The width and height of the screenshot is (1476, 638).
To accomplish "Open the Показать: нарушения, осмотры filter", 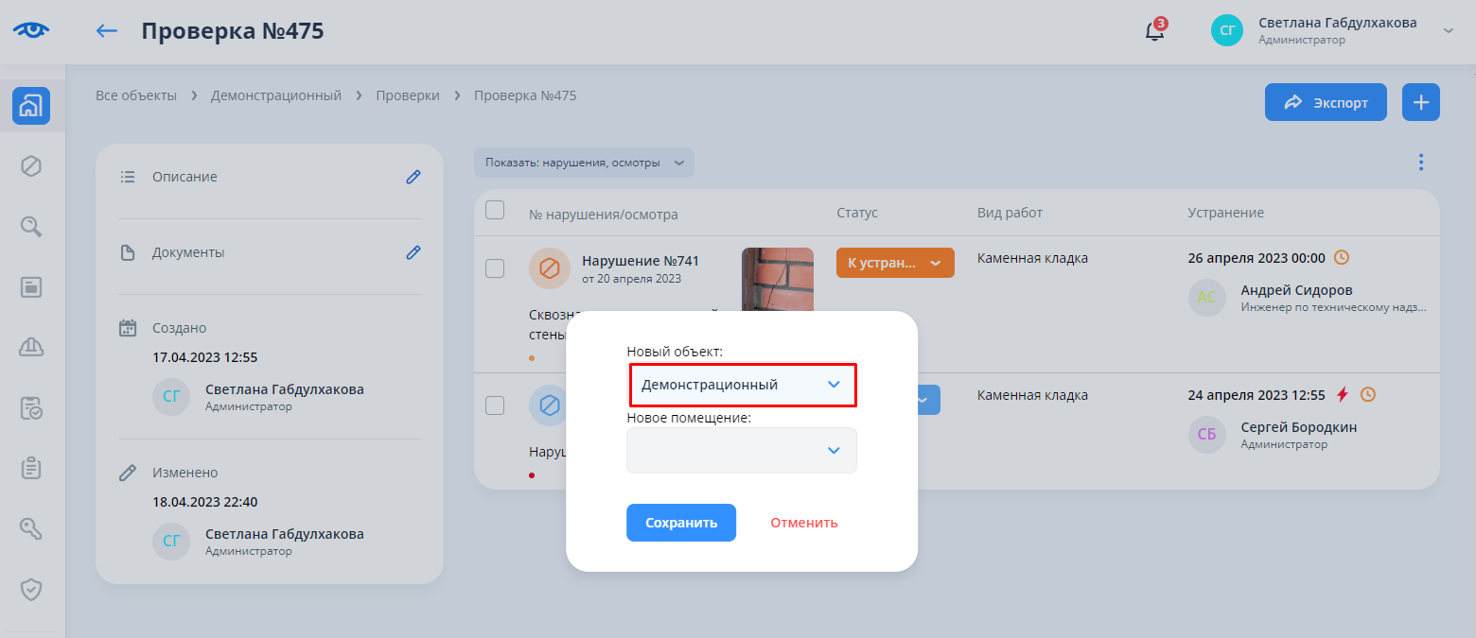I will coord(584,163).
